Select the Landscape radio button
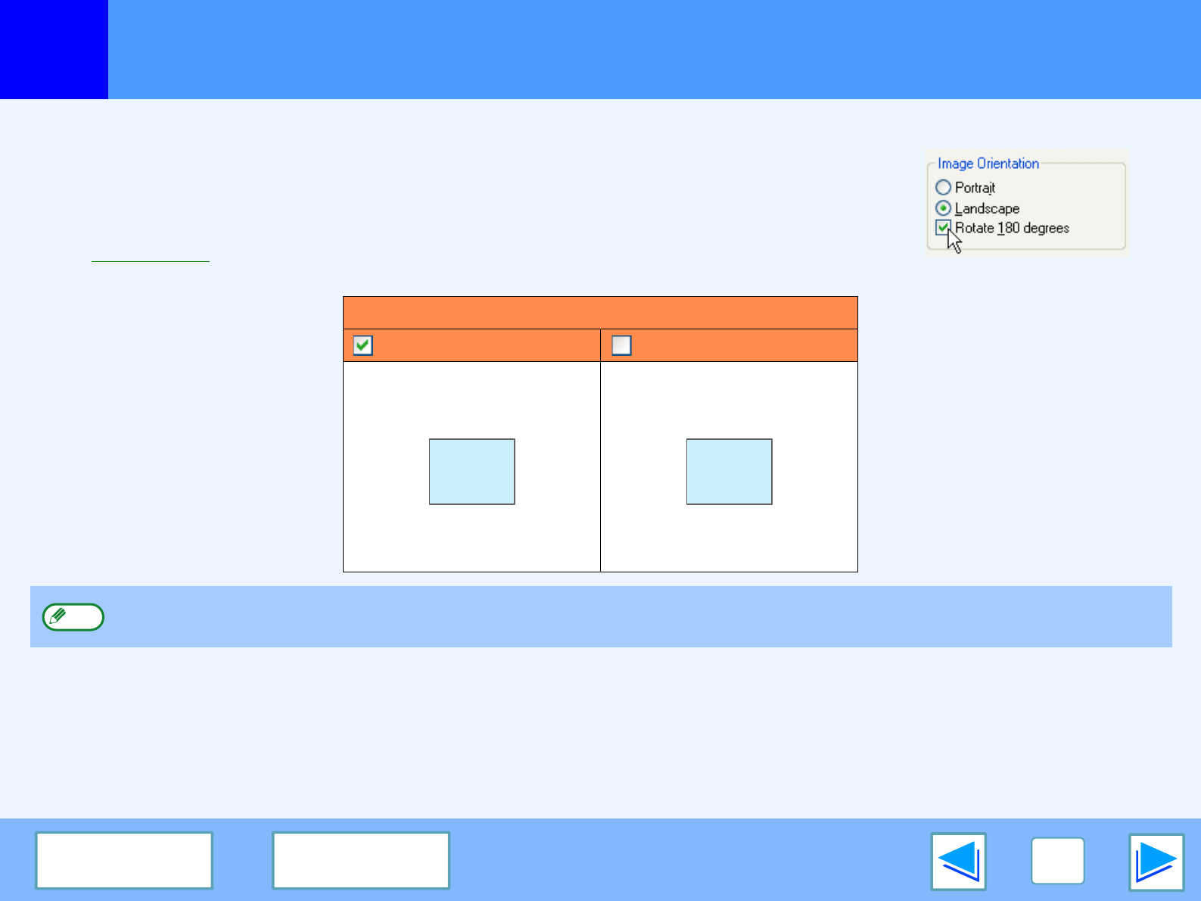Viewport: 1201px width, 901px height. [943, 208]
